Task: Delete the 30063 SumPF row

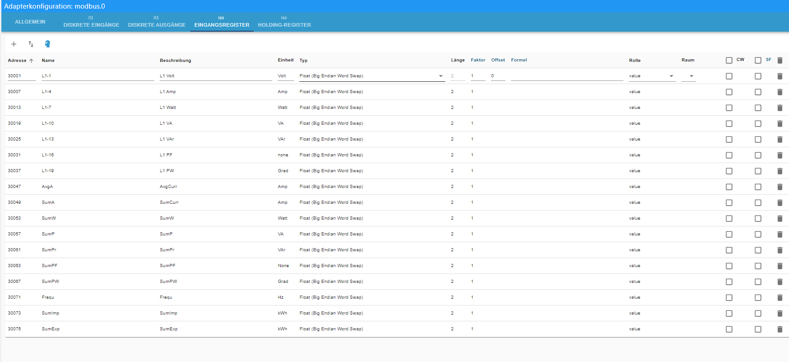Action: (780, 266)
